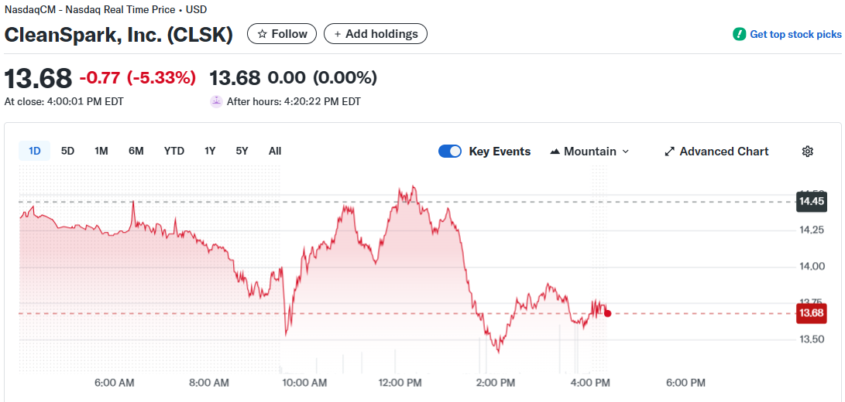
Task: Switch to the 5D time range
Action: click(x=68, y=151)
